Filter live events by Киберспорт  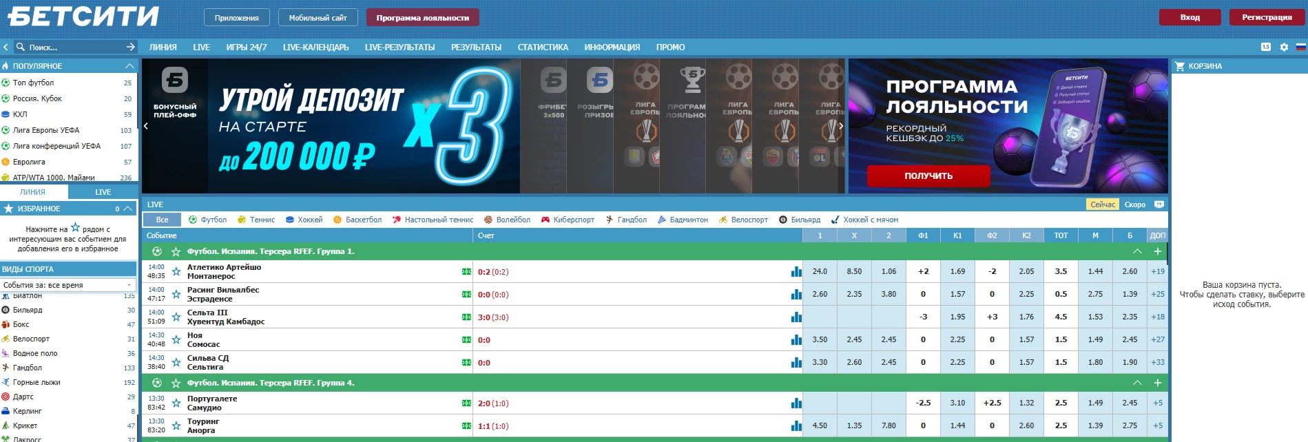(568, 220)
